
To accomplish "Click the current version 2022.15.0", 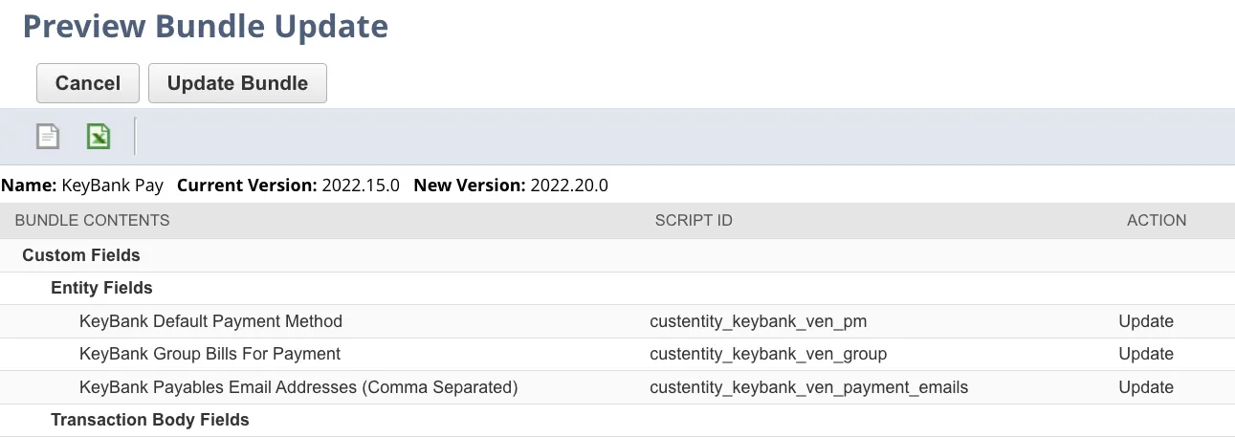I will (x=361, y=186).
